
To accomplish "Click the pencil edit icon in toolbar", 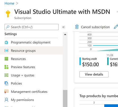I will (x=116, y=27).
